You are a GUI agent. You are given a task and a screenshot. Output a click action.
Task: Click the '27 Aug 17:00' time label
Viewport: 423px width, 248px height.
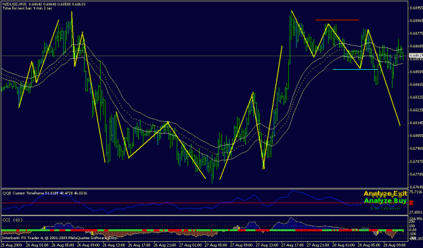tap(292, 245)
